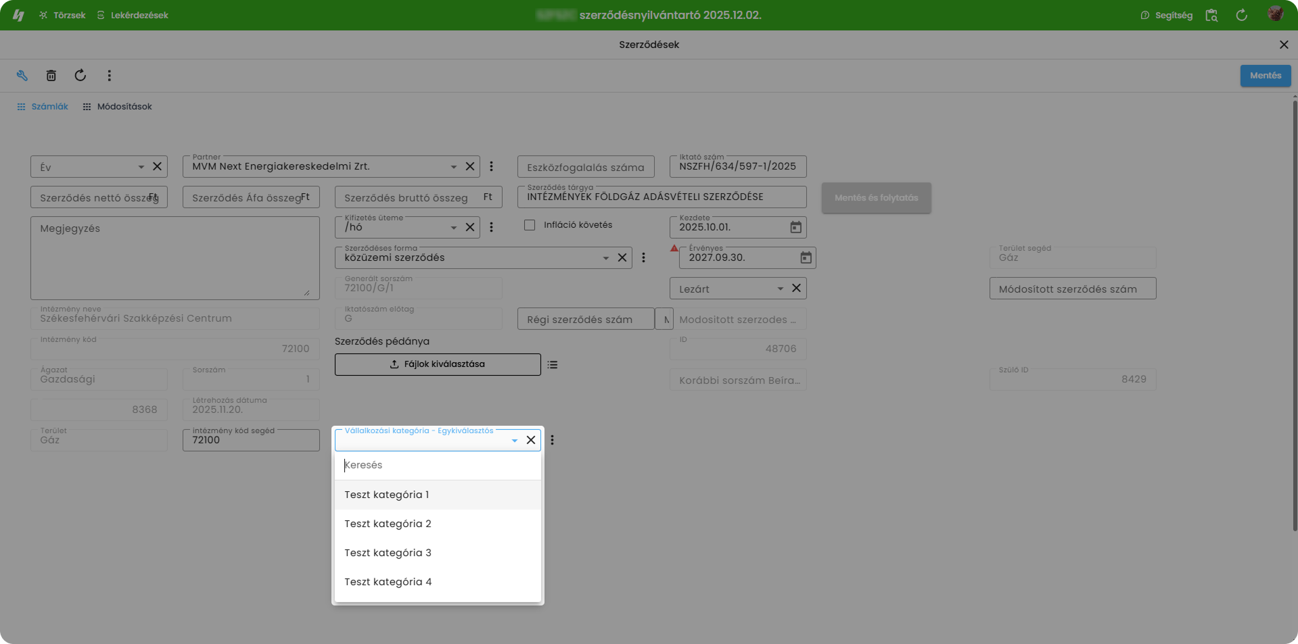
Task: Click the file list icon beside upload
Action: (x=553, y=365)
